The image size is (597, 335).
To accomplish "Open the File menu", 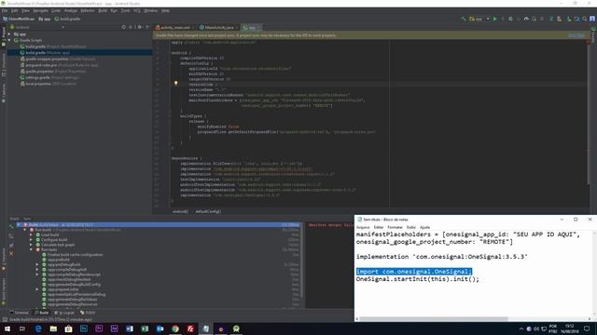I will [5, 10].
